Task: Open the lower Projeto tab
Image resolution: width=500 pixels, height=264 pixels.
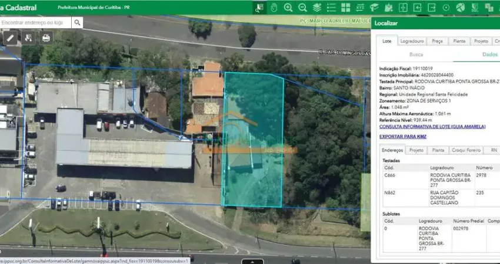Action: pos(416,150)
